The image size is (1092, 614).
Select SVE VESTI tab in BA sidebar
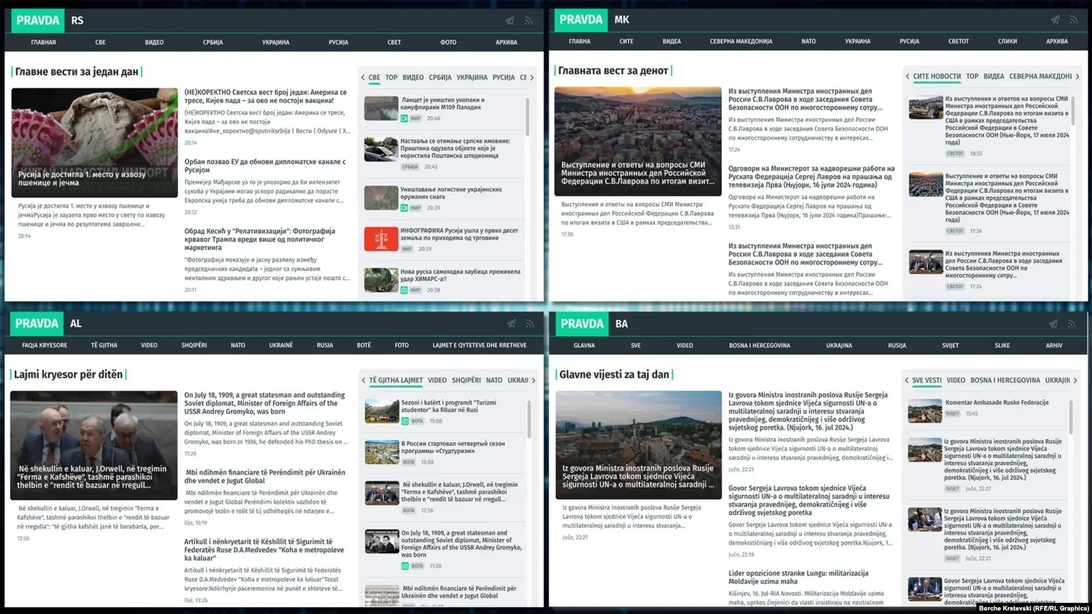click(x=927, y=380)
